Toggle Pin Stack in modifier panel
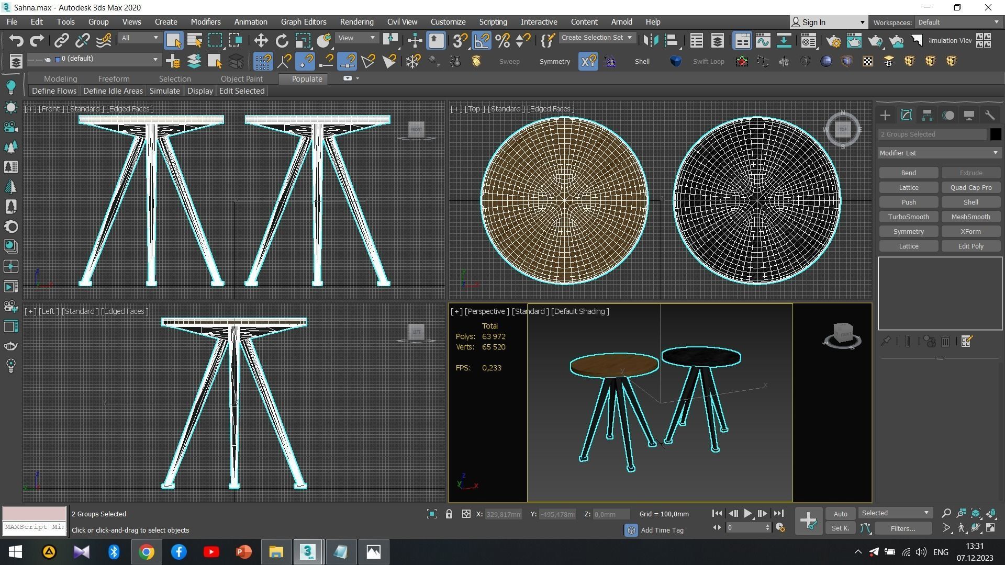Image resolution: width=1005 pixels, height=565 pixels. click(x=886, y=342)
